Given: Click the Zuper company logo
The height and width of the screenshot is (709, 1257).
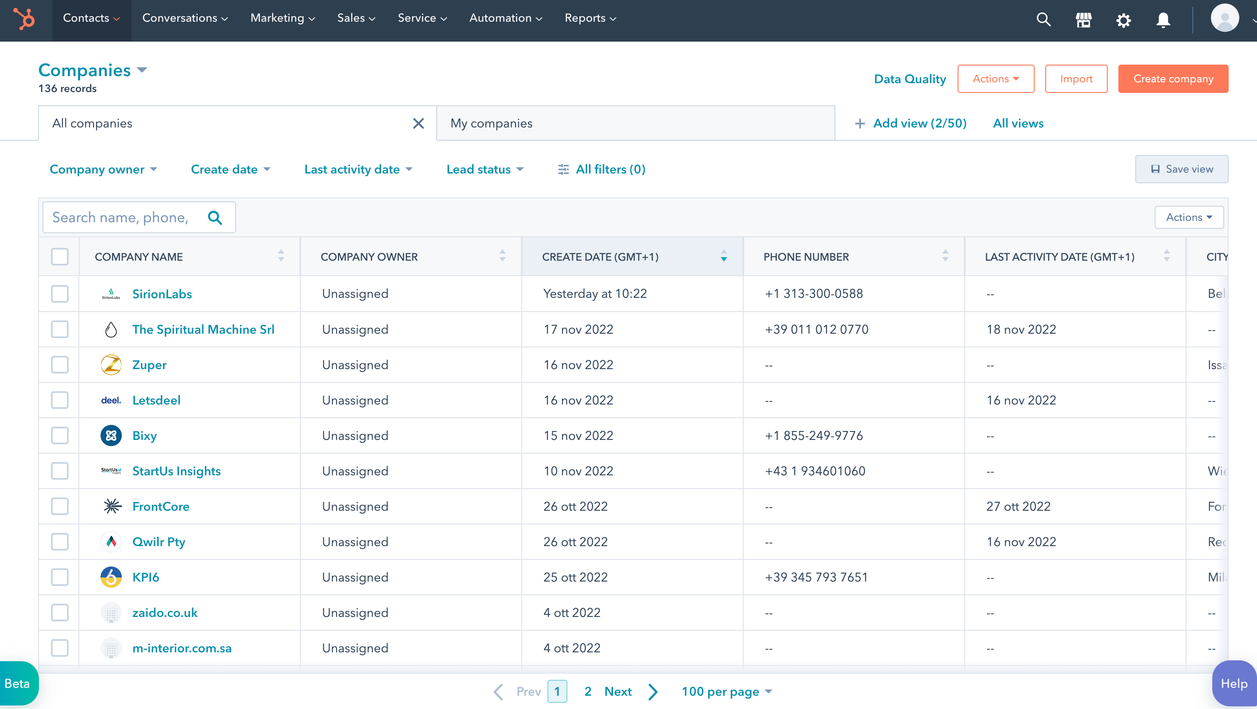Looking at the screenshot, I should [111, 365].
